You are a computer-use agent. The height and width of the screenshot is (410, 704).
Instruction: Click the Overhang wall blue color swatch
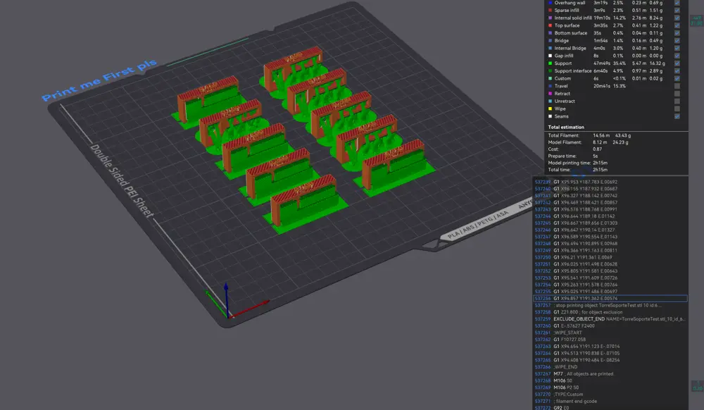[550, 3]
